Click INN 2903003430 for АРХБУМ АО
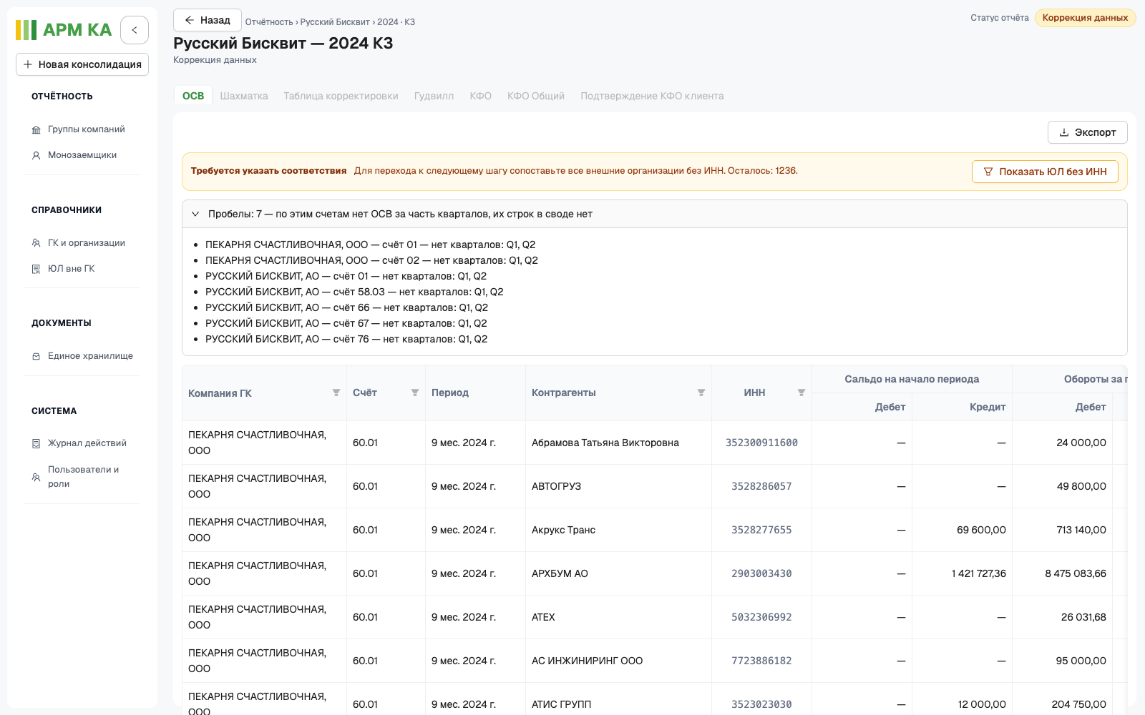 coord(761,573)
